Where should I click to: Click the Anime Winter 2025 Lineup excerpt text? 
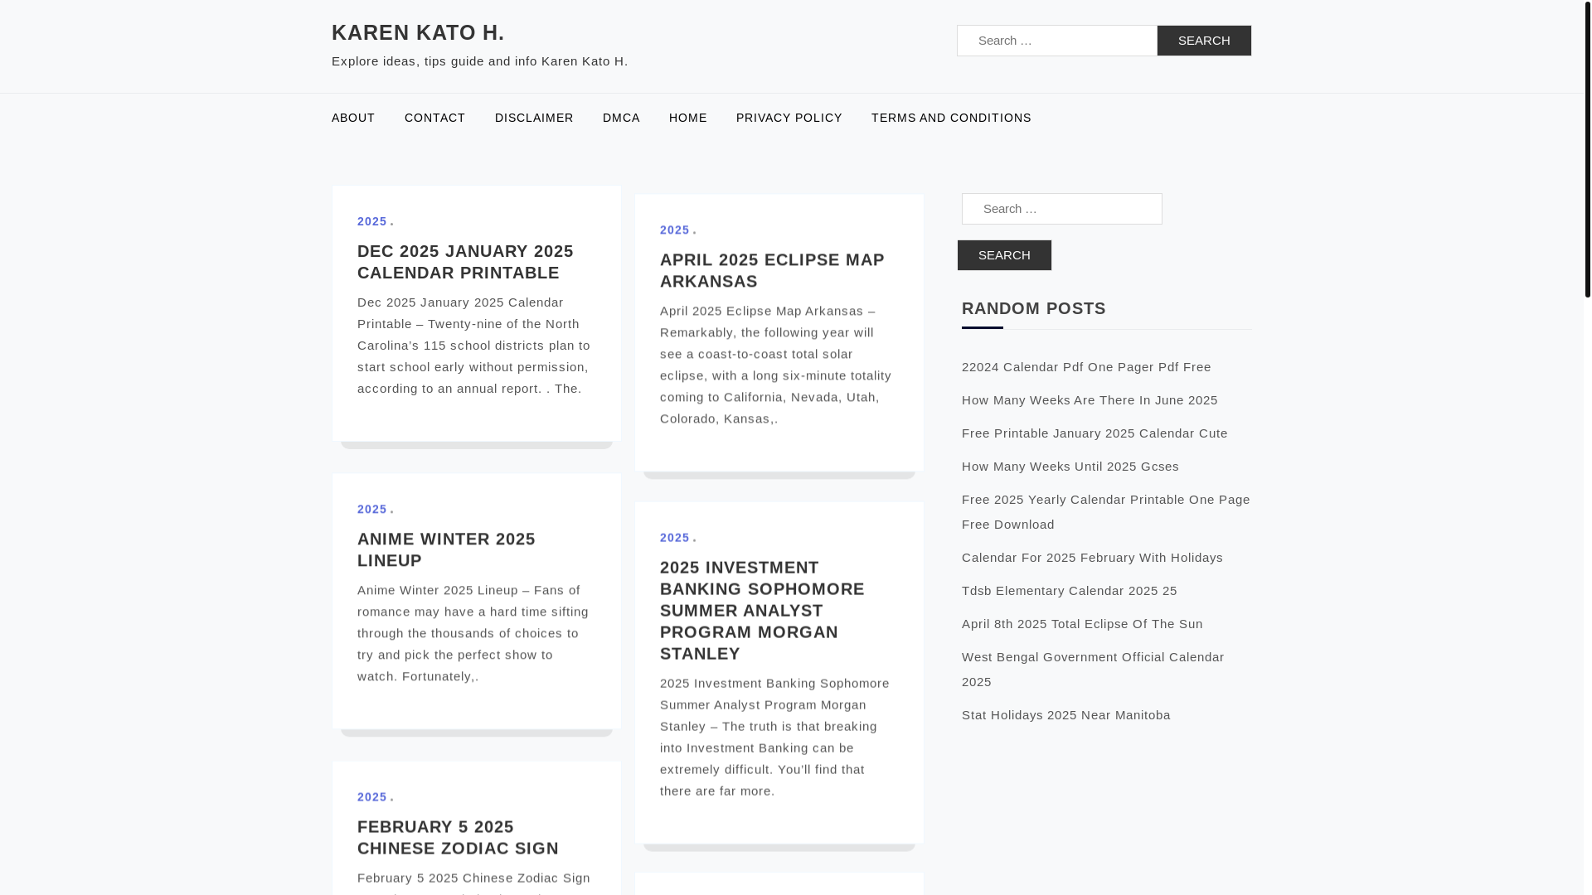click(x=473, y=633)
